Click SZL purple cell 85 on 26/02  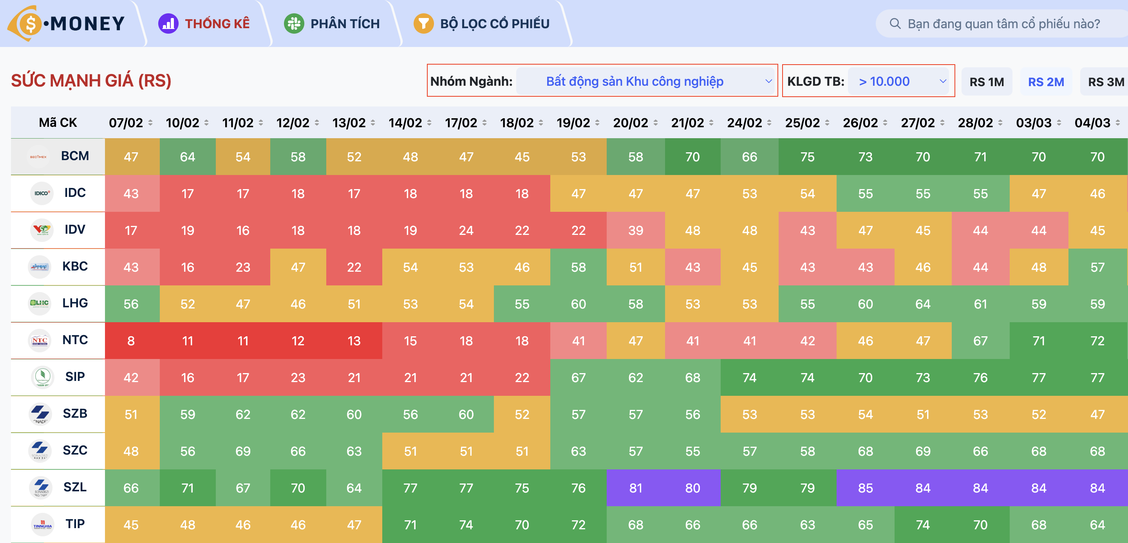[x=865, y=488]
